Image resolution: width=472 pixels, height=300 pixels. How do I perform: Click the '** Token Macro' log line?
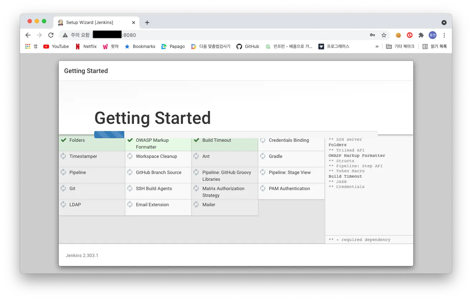pos(347,171)
